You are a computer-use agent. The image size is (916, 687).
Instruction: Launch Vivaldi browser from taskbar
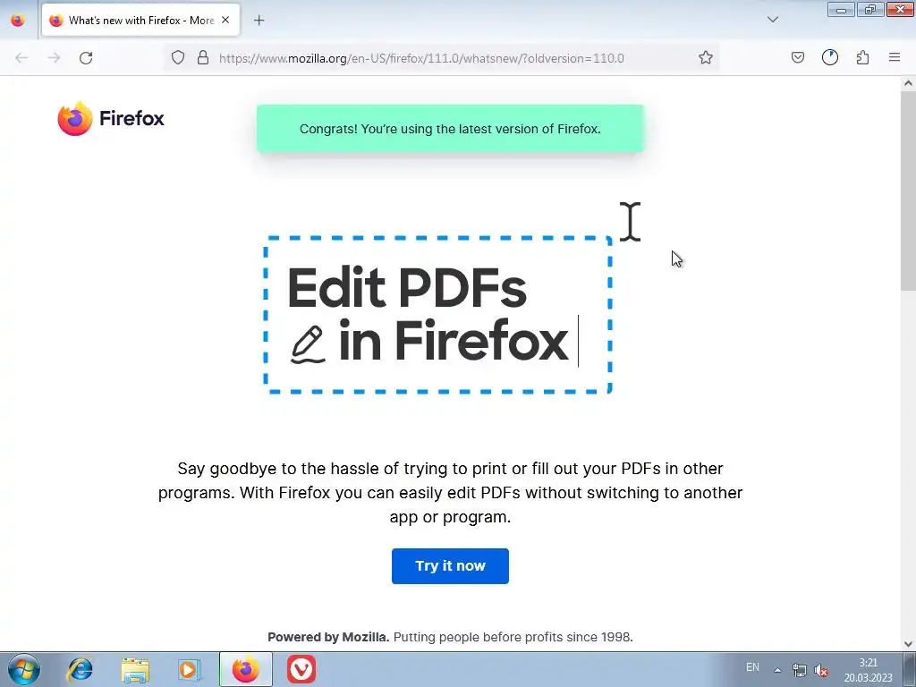pyautogui.click(x=301, y=669)
